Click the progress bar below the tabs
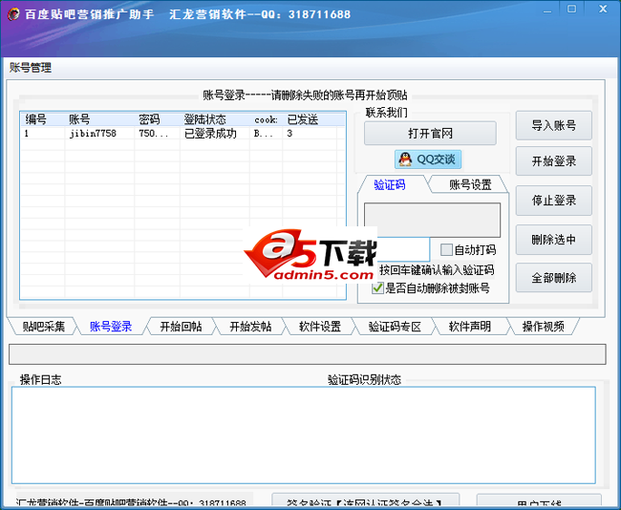The height and width of the screenshot is (510, 621). (x=308, y=354)
